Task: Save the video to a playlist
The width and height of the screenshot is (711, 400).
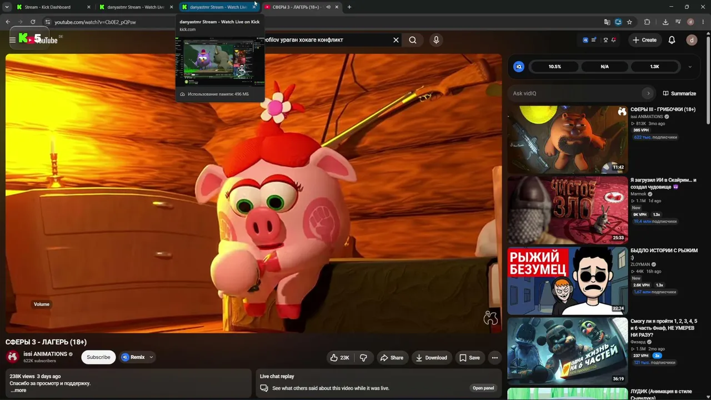Action: coord(469,358)
